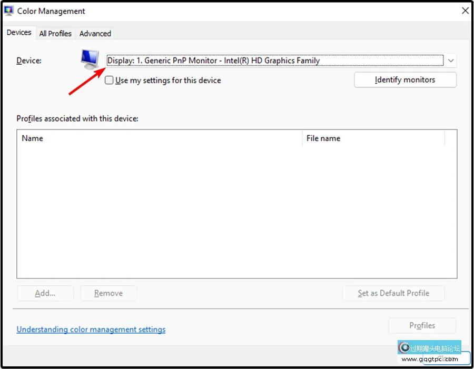The width and height of the screenshot is (474, 369).
Task: Open the Advanced tab
Action: [95, 33]
